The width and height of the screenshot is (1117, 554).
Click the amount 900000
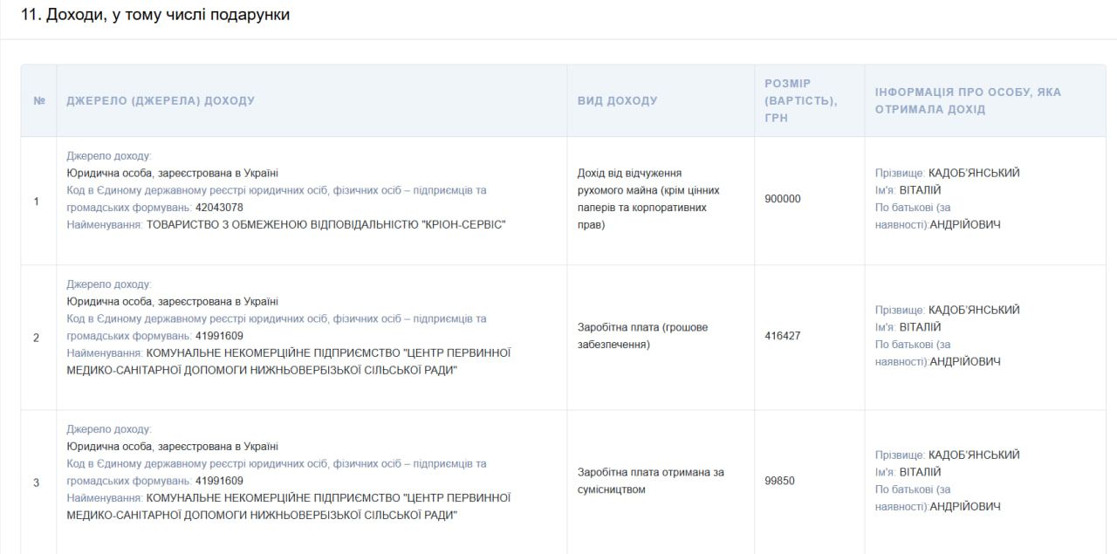784,199
